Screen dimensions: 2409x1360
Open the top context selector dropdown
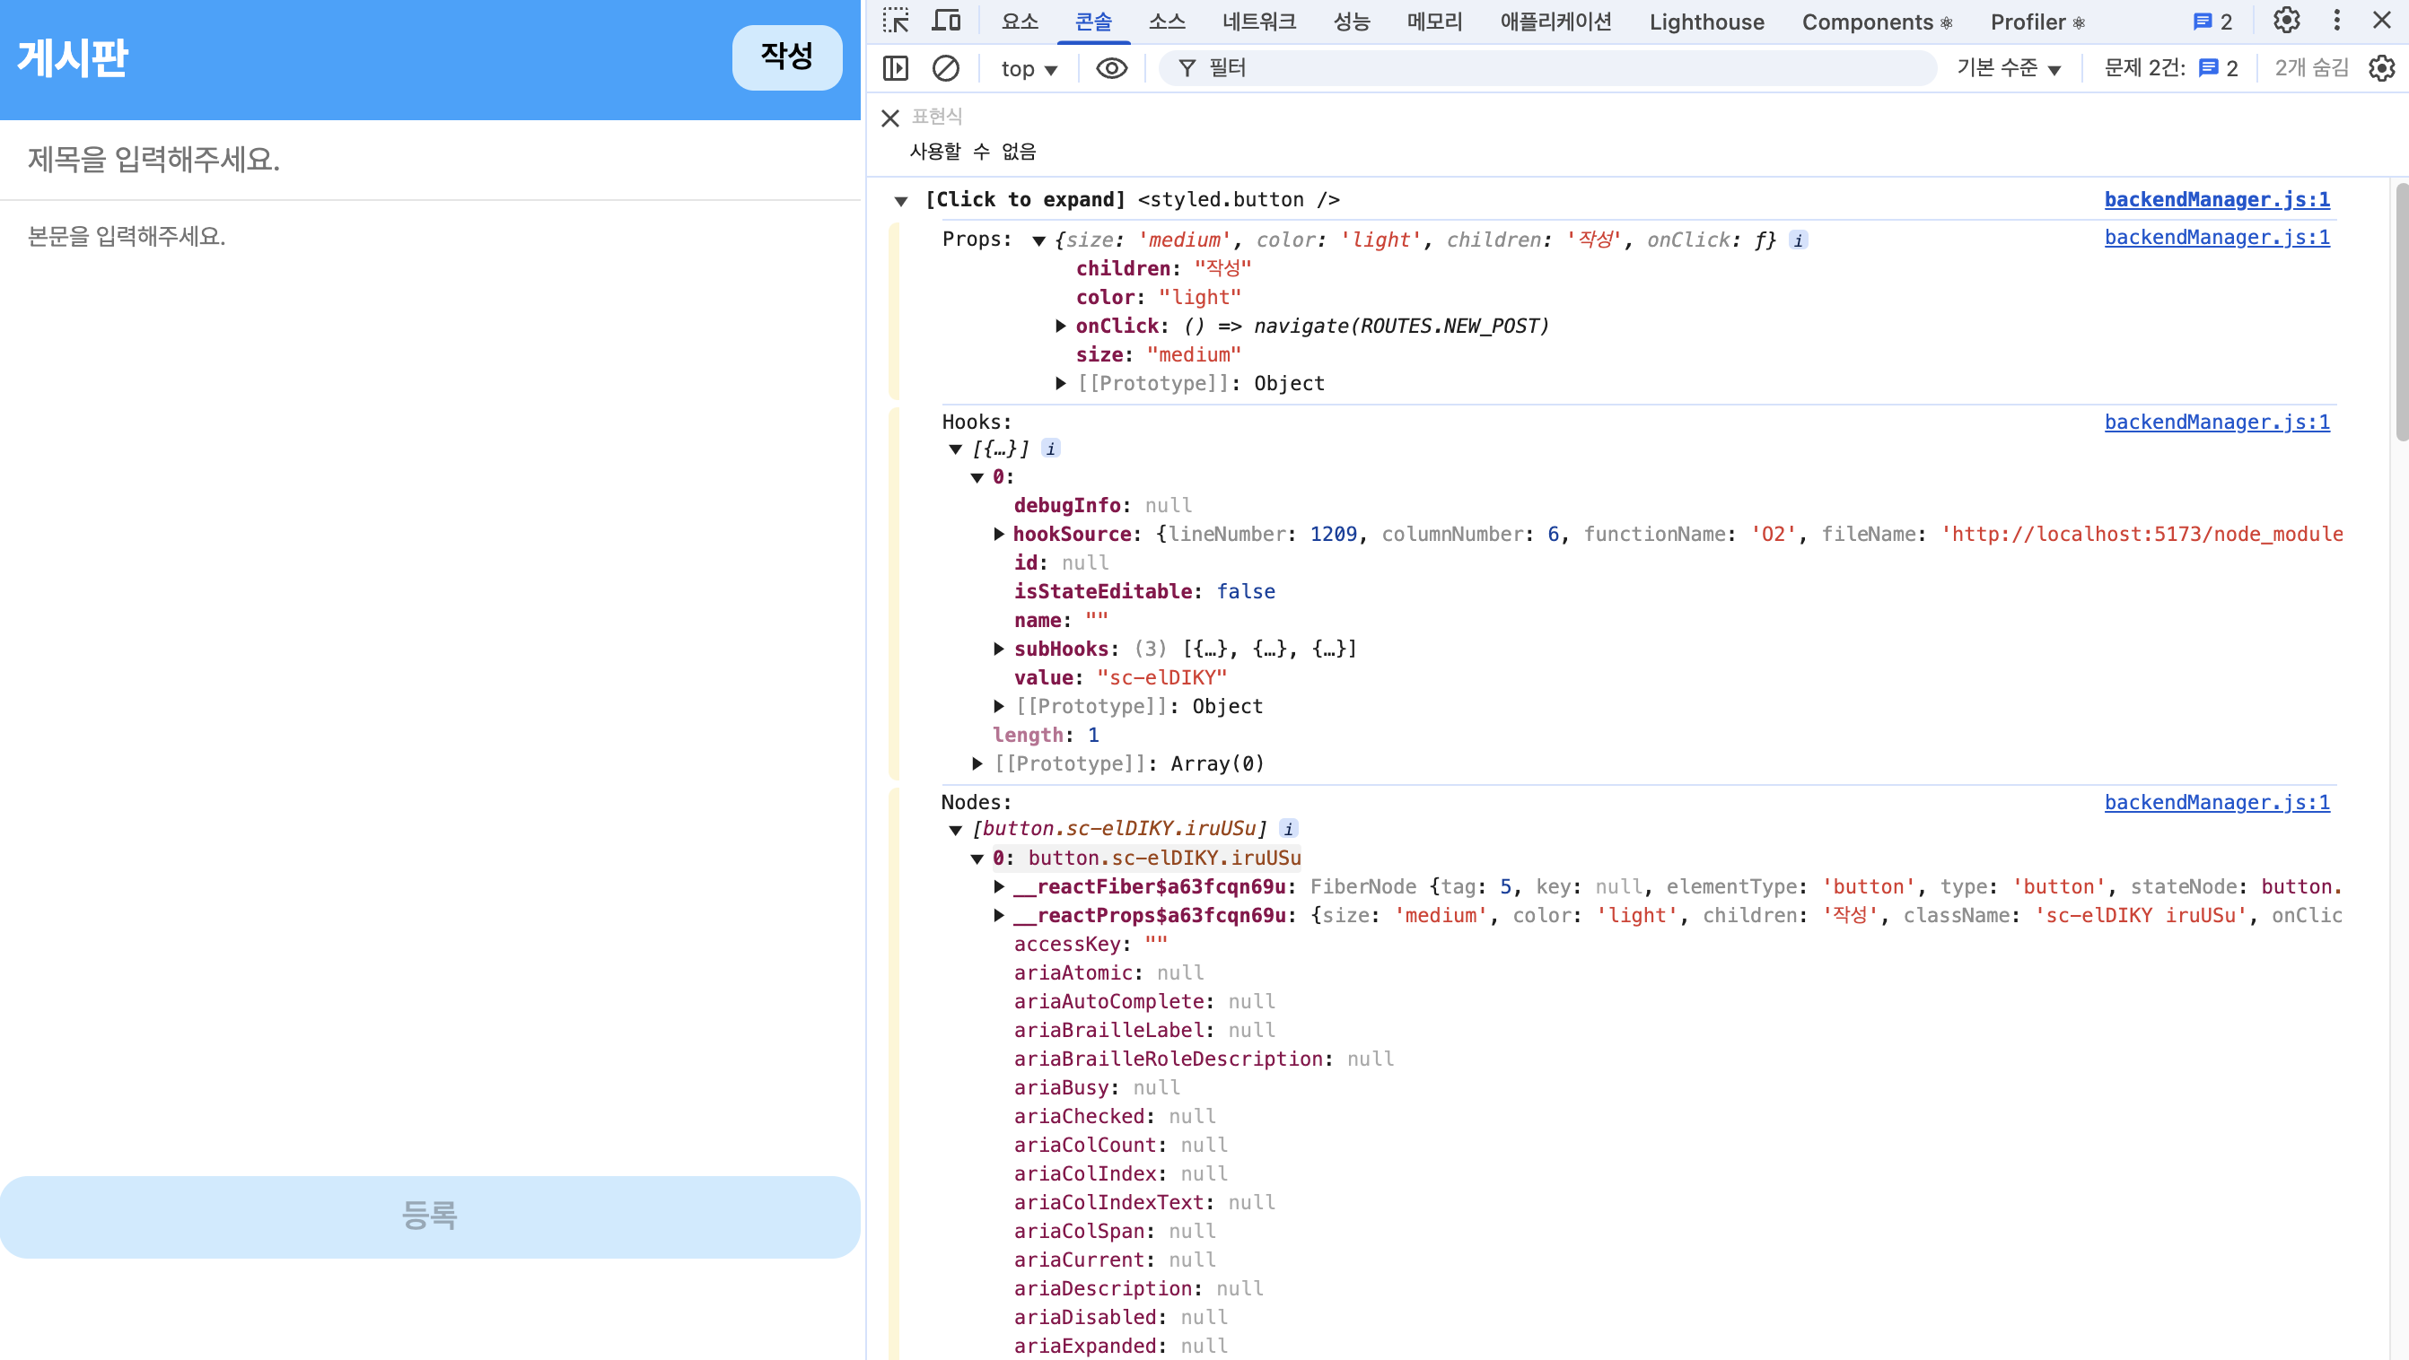[x=1029, y=69]
